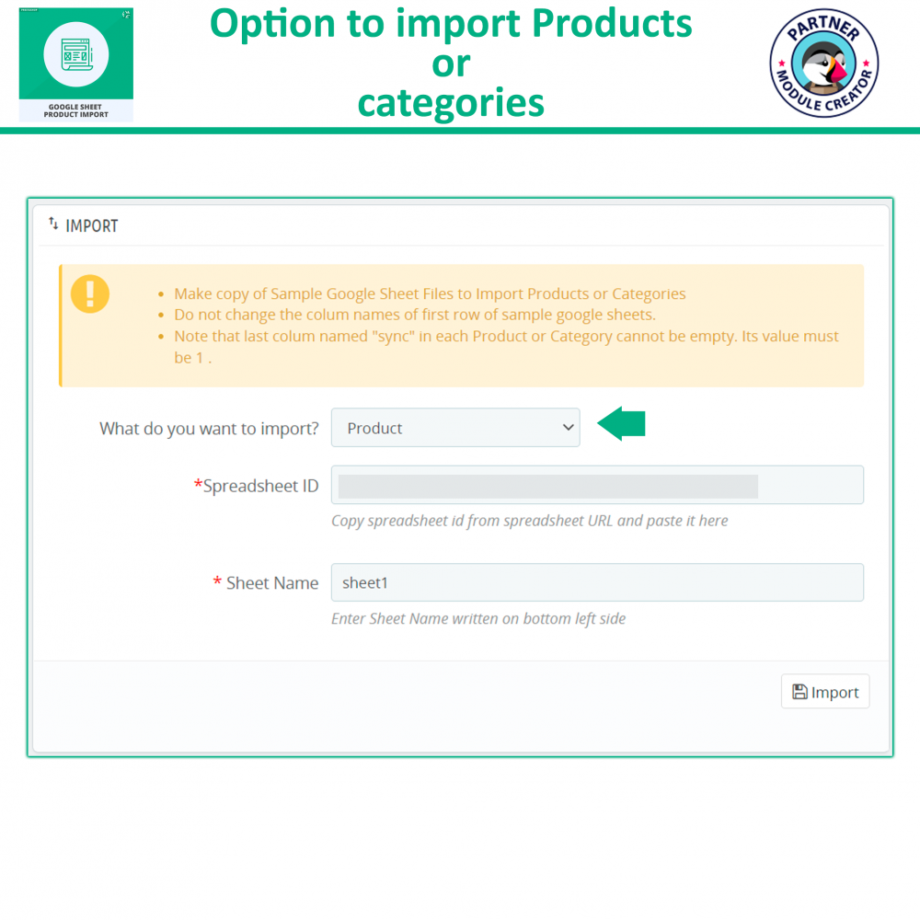Open the 'What do you want to import?' dropdown
Image resolution: width=920 pixels, height=920 pixels.
(455, 427)
